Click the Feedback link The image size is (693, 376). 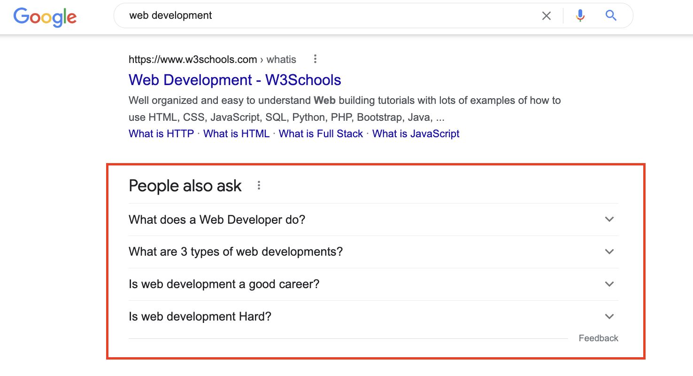pyautogui.click(x=598, y=338)
